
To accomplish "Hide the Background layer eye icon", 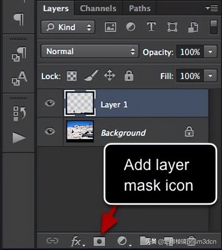I will [49, 131].
